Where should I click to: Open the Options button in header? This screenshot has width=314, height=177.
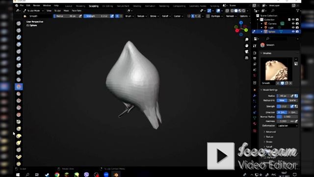pyautogui.click(x=244, y=16)
